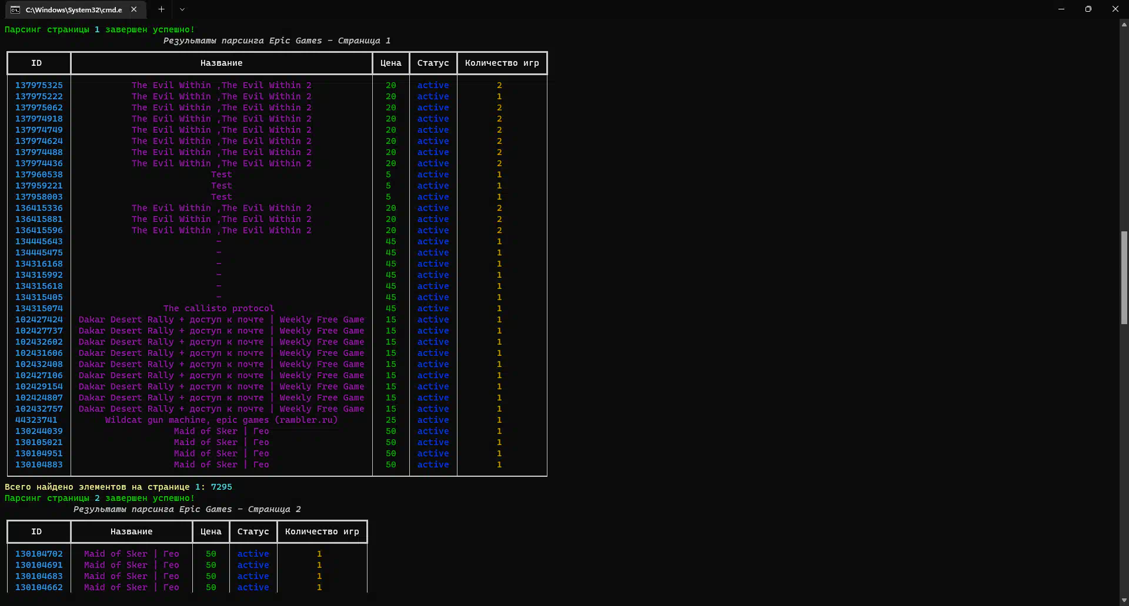The image size is (1129, 606).
Task: Minimize the terminal window
Action: 1061,9
